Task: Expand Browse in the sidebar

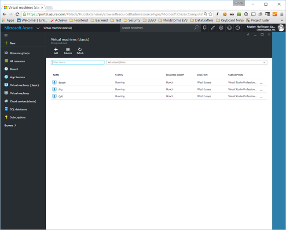Action: [11, 125]
